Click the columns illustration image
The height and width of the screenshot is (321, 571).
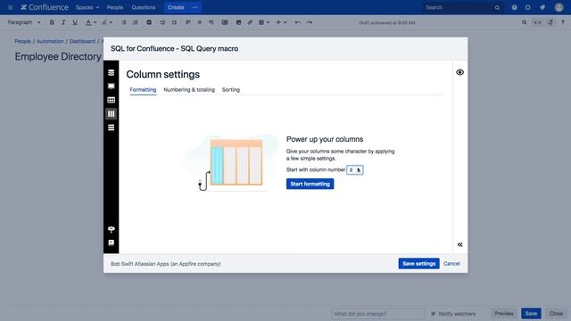232,162
